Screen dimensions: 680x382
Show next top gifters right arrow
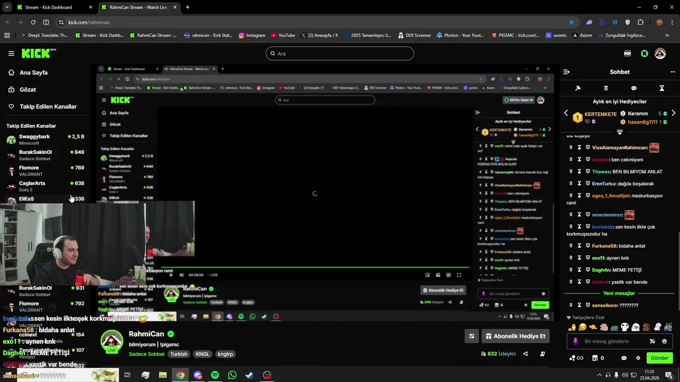pos(673,114)
